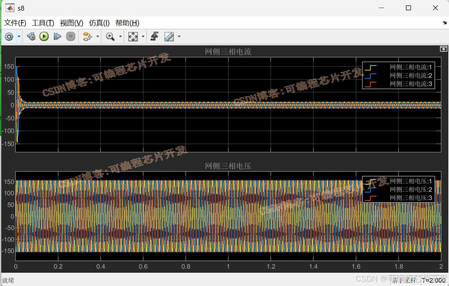Open the 工具(T) menu

(x=43, y=23)
